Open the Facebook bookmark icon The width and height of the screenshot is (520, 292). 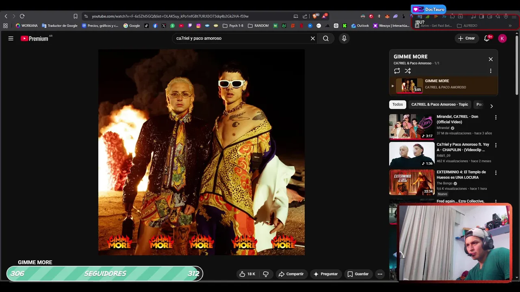(x=155, y=26)
